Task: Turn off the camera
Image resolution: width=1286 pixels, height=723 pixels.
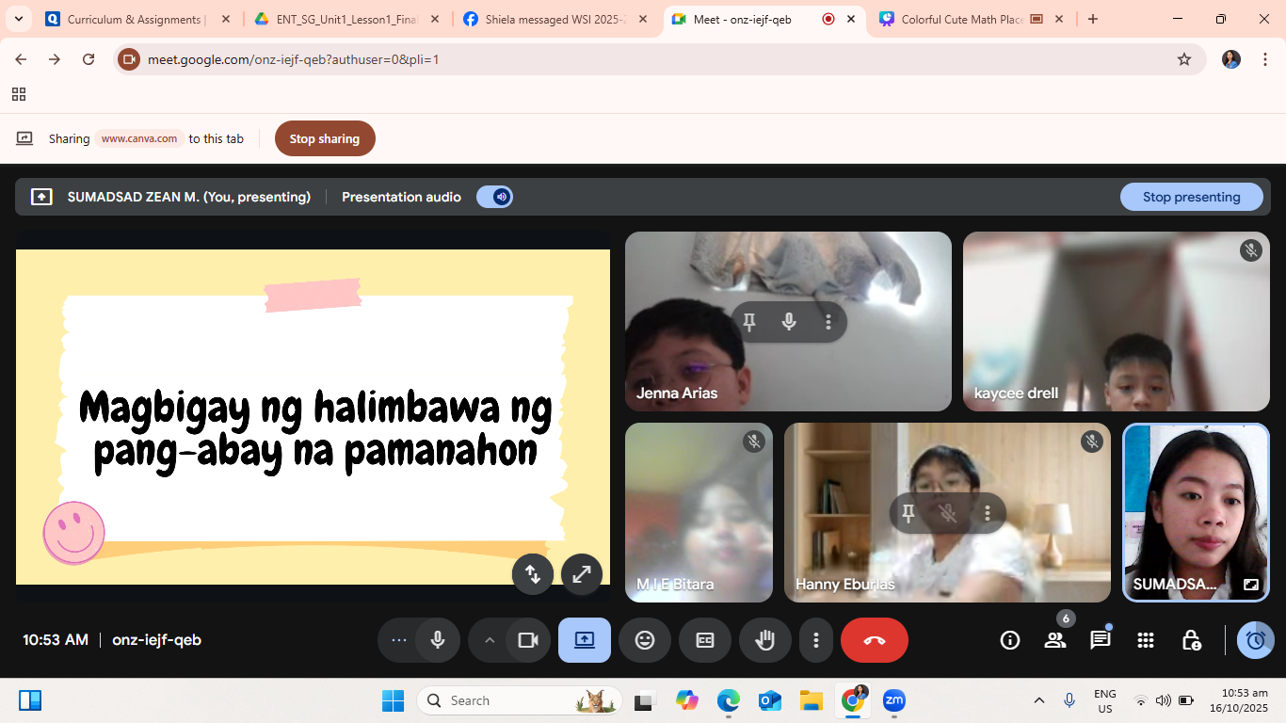Action: (x=528, y=640)
